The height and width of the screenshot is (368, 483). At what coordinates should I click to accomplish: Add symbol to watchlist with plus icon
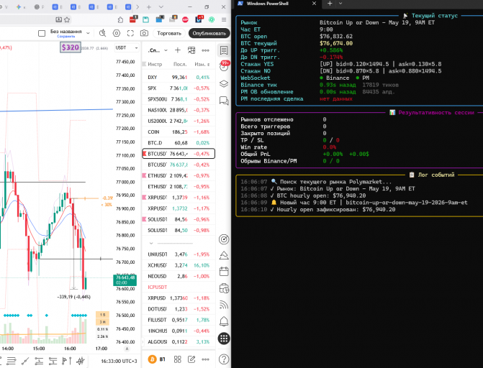tap(178, 50)
